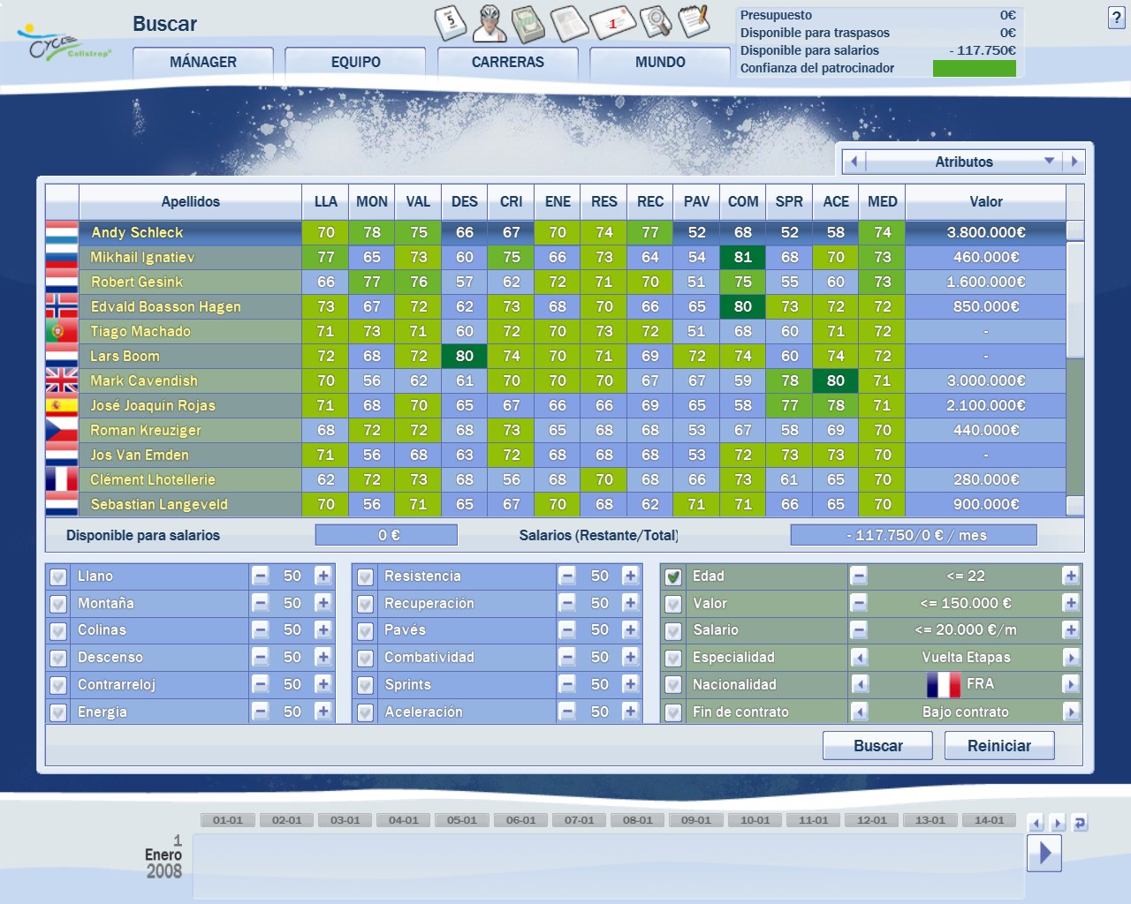
Task: Click the magnifying glass search icon
Action: point(655,22)
